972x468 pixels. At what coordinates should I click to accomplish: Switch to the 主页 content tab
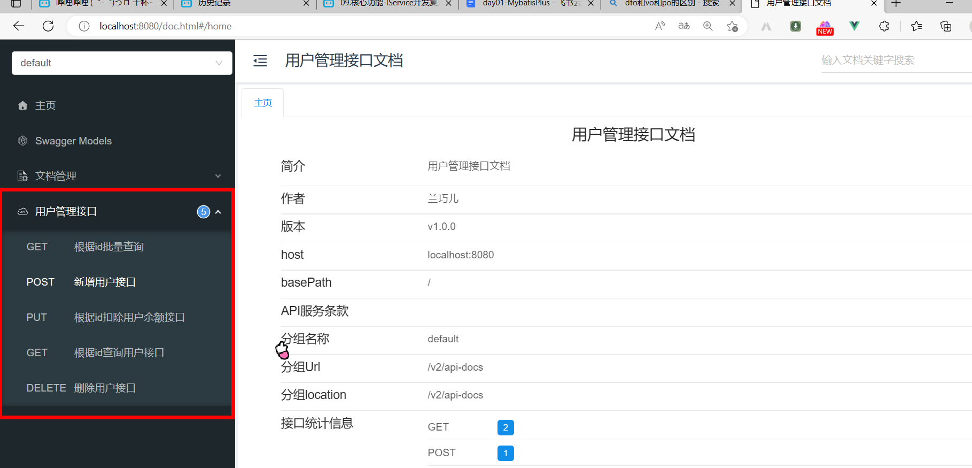point(263,103)
